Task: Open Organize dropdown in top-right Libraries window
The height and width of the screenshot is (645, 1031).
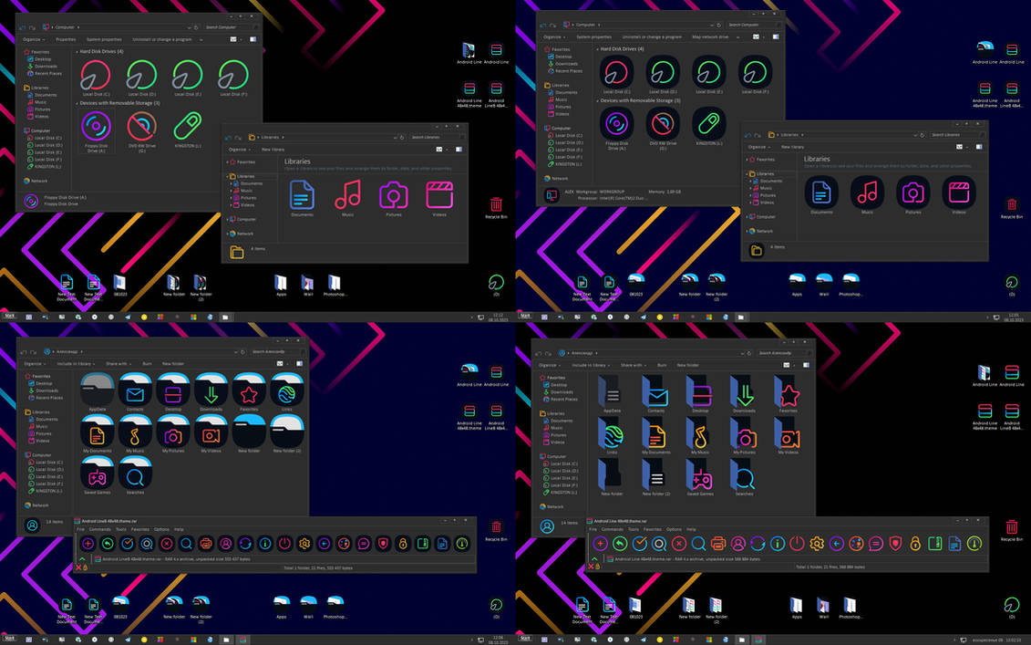Action: click(758, 147)
